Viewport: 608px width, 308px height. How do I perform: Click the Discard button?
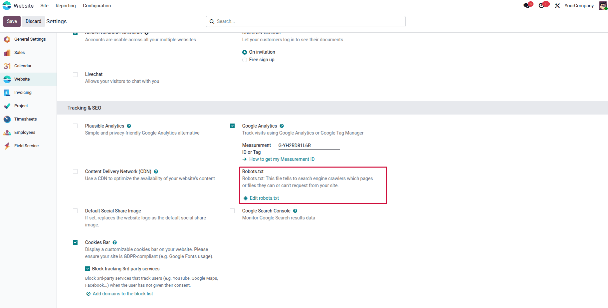(x=34, y=21)
